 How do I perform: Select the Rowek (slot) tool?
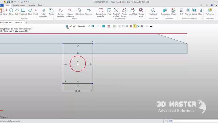[51, 11]
